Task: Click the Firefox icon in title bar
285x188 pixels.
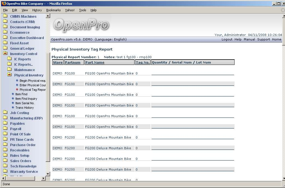Action: (x=4, y=4)
